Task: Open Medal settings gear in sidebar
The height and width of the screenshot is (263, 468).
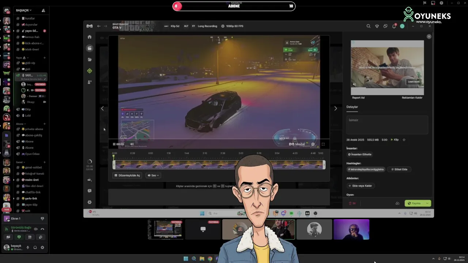Action: coord(90,202)
